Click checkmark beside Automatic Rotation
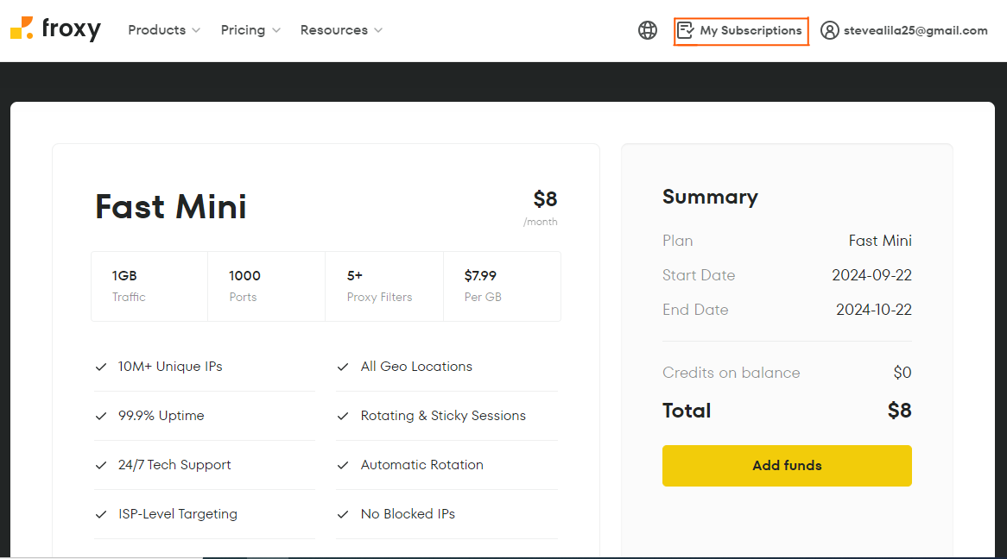 (x=343, y=465)
